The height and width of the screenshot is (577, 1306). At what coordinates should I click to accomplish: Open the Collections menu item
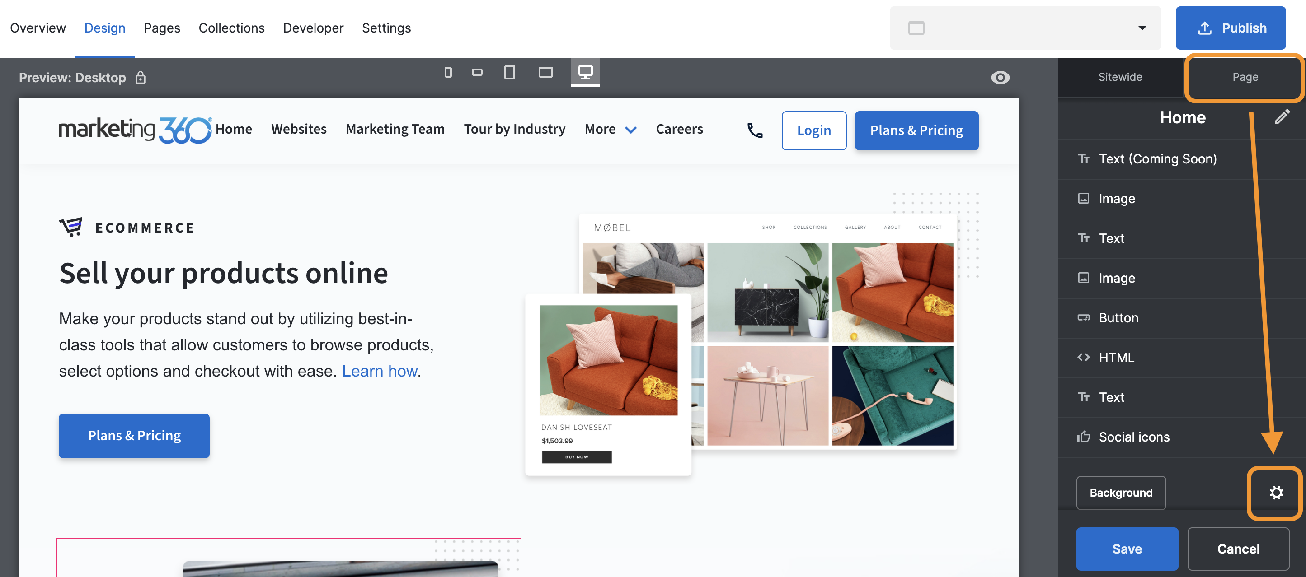click(231, 28)
